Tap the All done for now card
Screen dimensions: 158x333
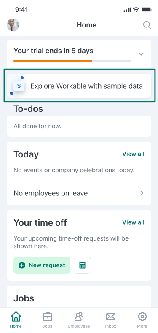(79, 126)
